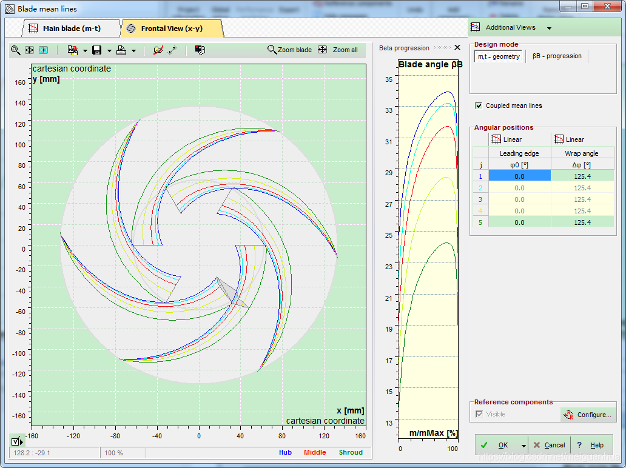Click the Linear label above Wrap angle

click(x=575, y=139)
